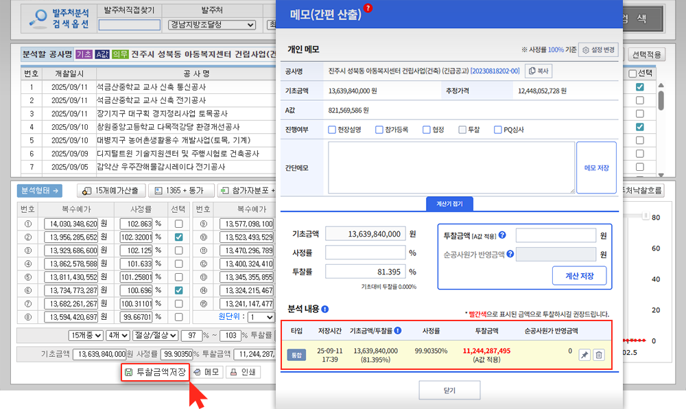Click the project list vertical scrollbar thumb

point(661,100)
